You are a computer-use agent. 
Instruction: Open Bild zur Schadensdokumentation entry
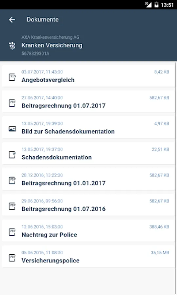pos(88,128)
